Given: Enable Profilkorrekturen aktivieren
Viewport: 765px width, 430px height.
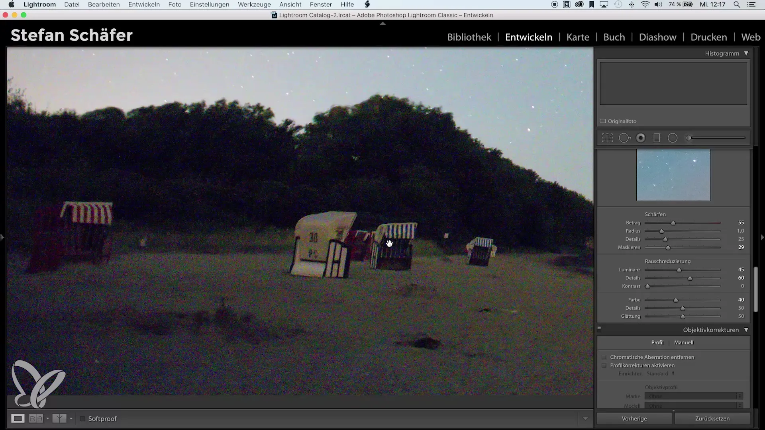Looking at the screenshot, I should point(604,365).
